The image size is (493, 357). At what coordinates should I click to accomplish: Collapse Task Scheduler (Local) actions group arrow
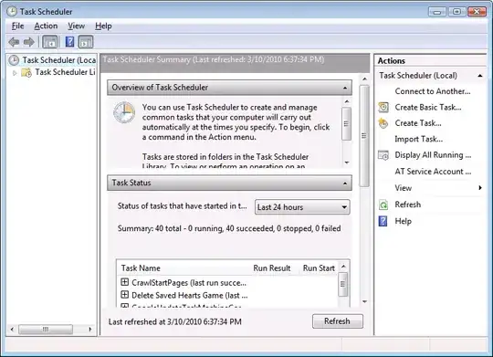point(480,76)
